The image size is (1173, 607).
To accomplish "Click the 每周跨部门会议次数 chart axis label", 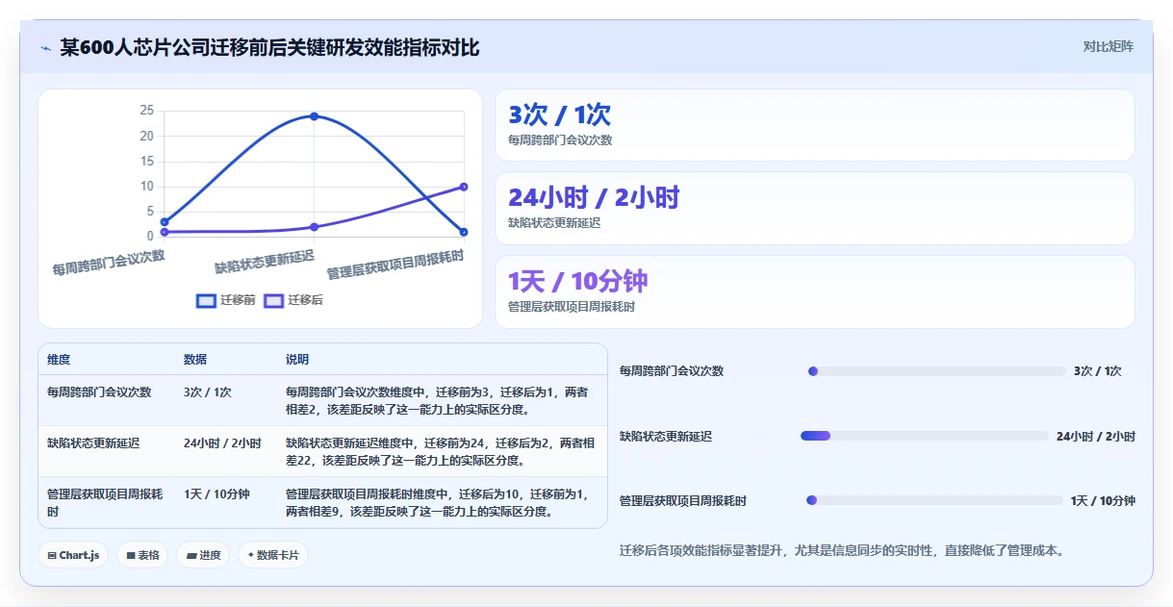I will (x=109, y=263).
